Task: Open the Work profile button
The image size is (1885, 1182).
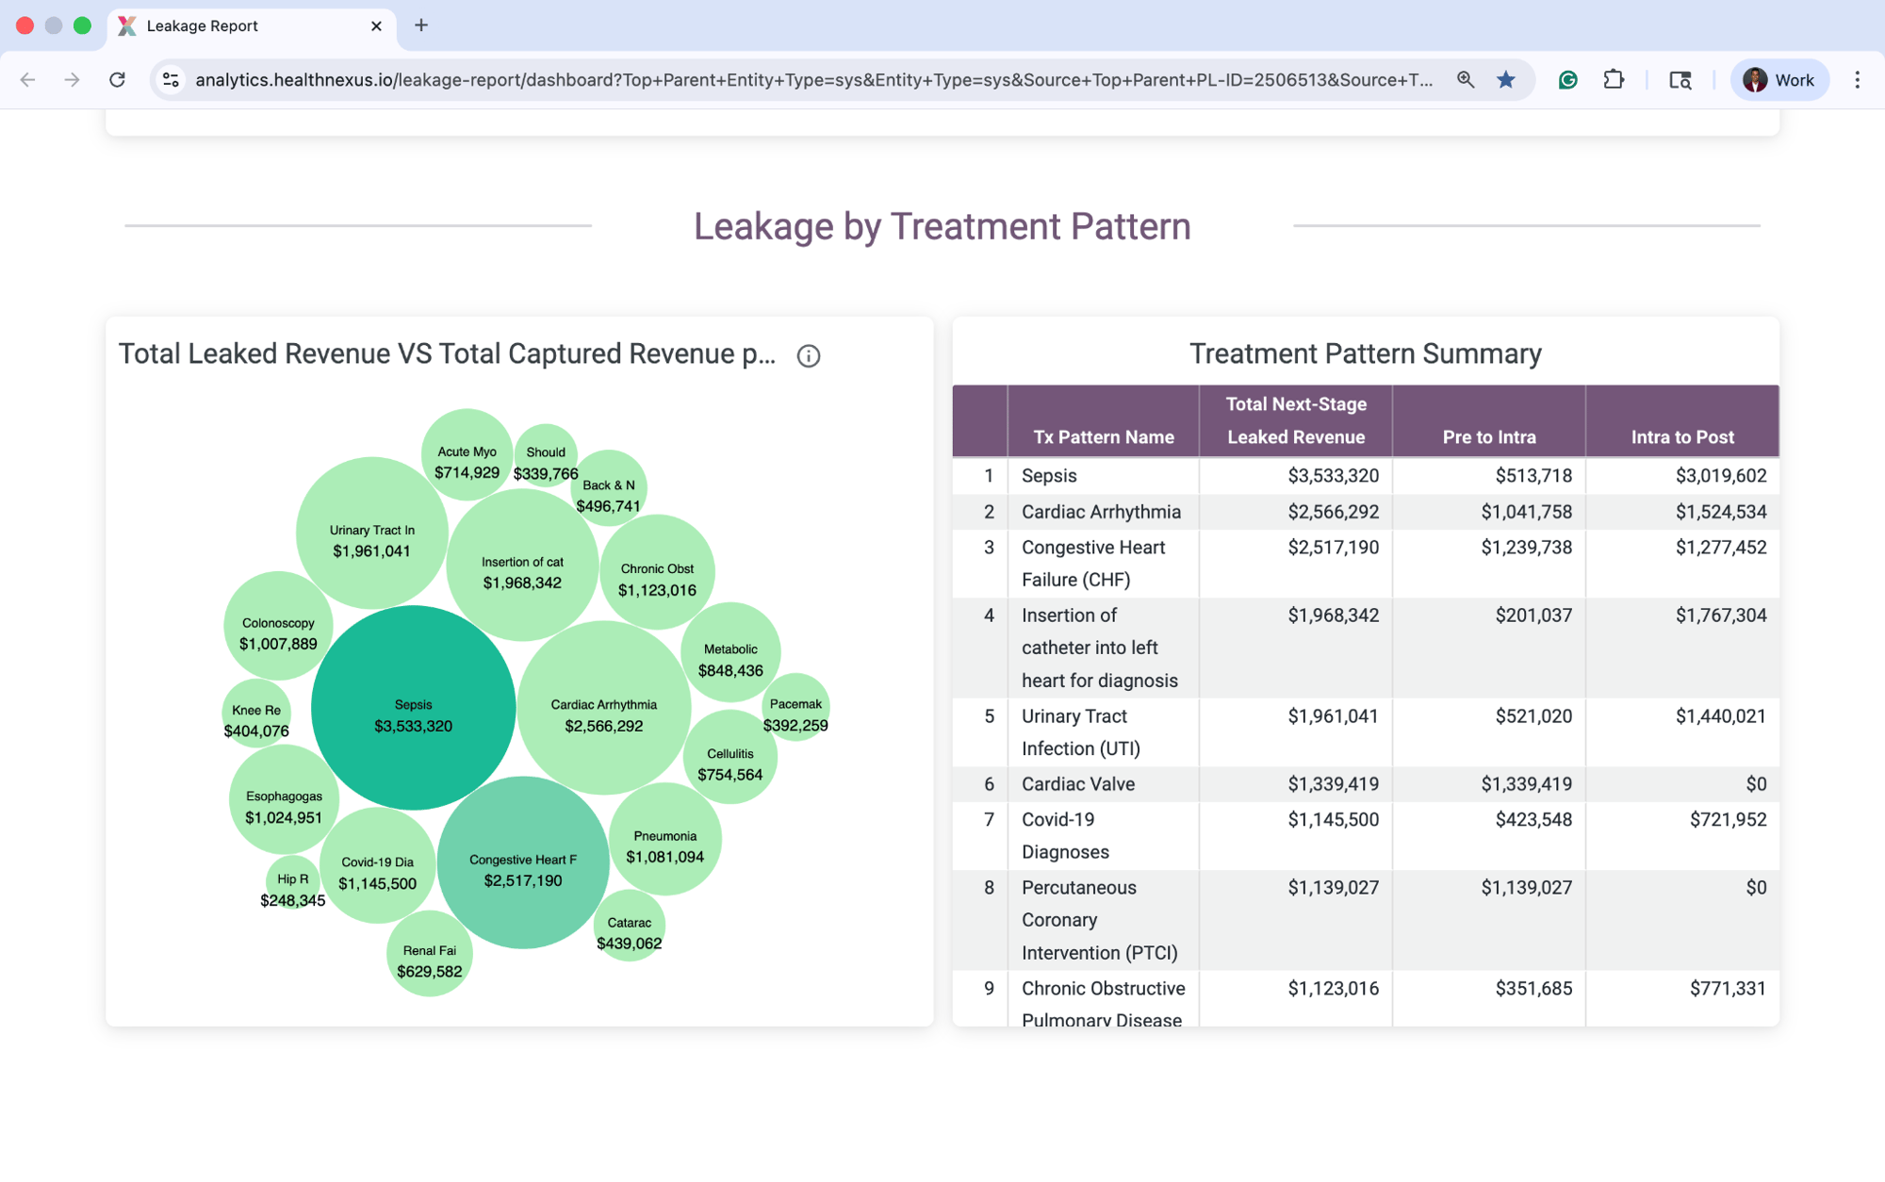Action: [x=1778, y=80]
